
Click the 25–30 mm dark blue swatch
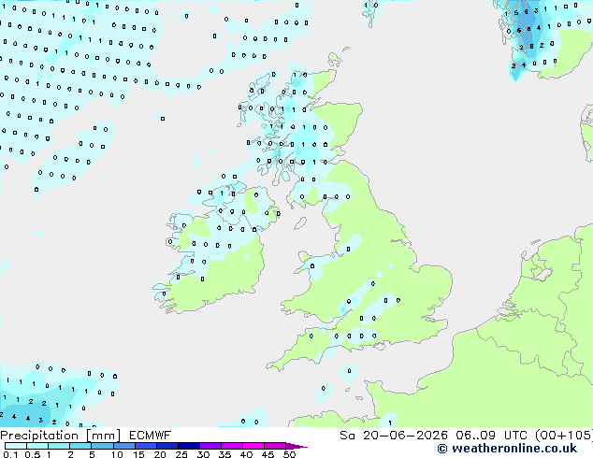click(x=189, y=446)
